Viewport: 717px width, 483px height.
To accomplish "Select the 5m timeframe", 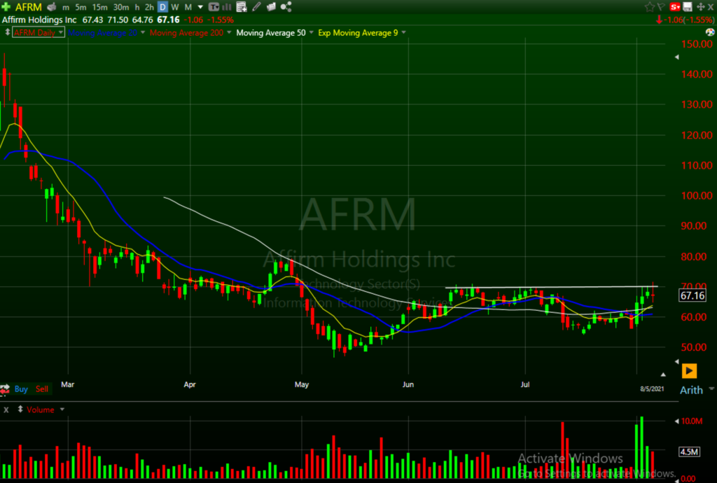I will [x=81, y=7].
